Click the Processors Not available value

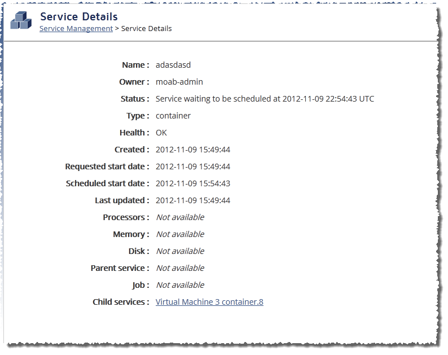[x=181, y=217]
